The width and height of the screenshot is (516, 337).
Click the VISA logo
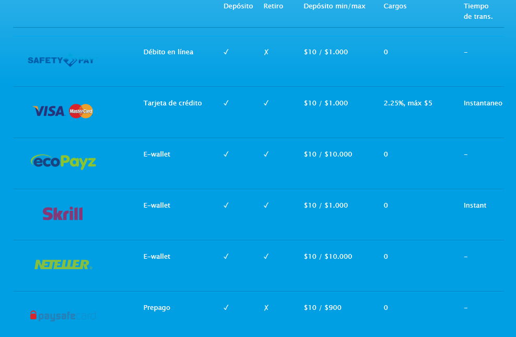(x=49, y=111)
